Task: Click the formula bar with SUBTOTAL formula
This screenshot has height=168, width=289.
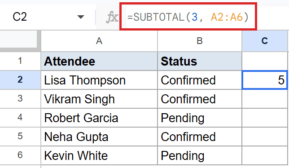Action: coord(188,17)
